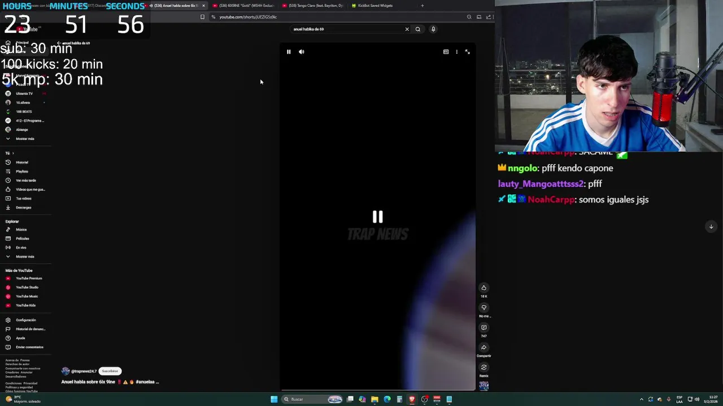The image size is (723, 406).
Task: Open Películas under Explorar
Action: click(24, 239)
